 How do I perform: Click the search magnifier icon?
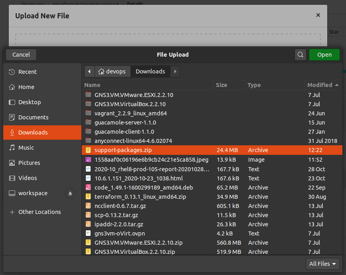[301, 55]
